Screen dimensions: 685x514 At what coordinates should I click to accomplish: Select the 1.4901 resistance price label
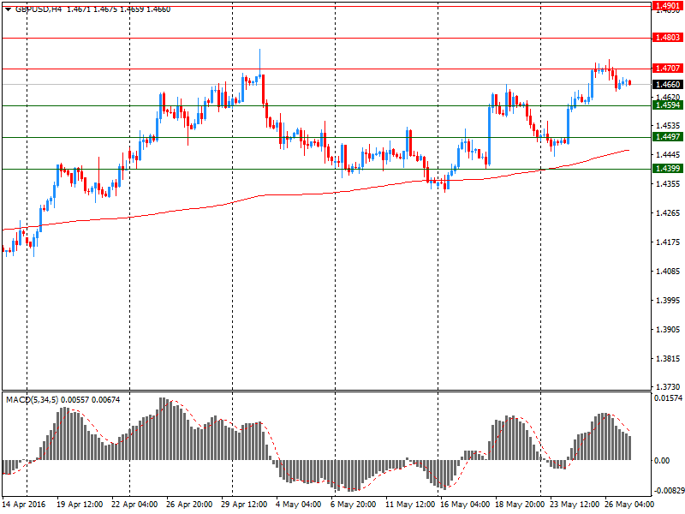(x=668, y=6)
